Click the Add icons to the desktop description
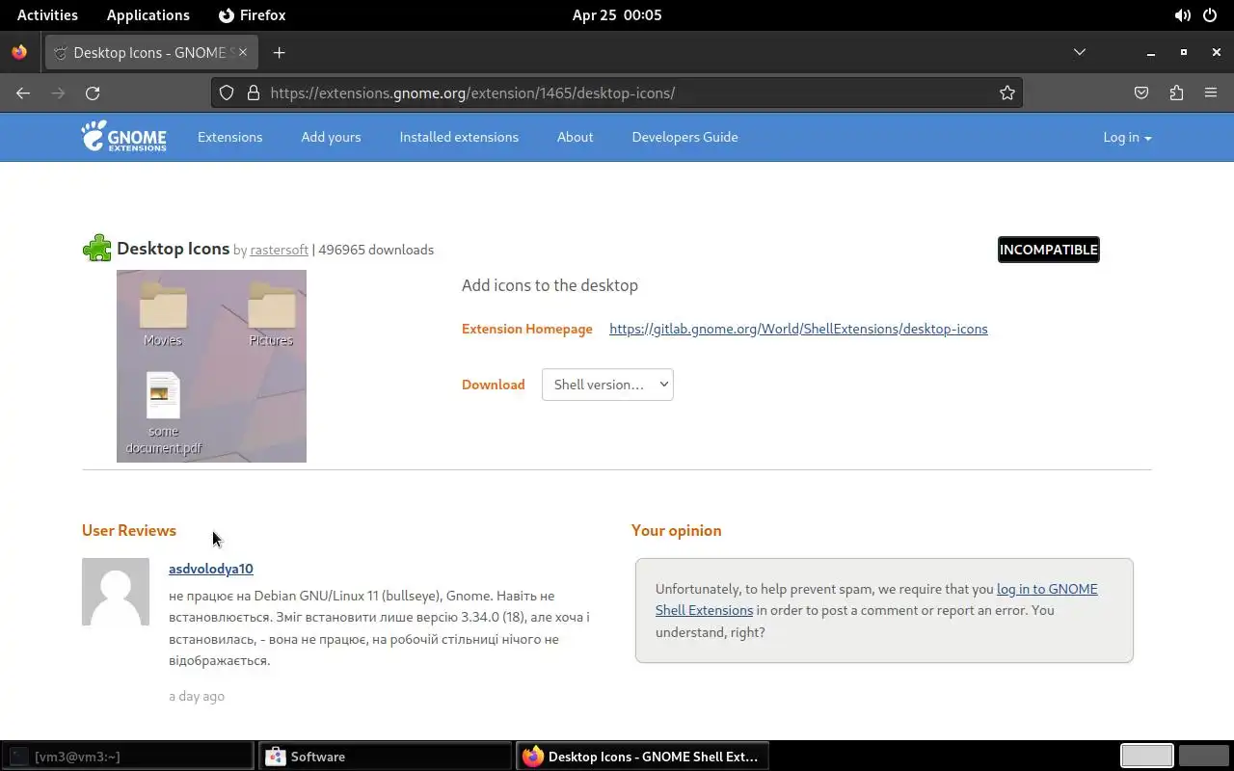This screenshot has width=1234, height=771. coord(550,285)
